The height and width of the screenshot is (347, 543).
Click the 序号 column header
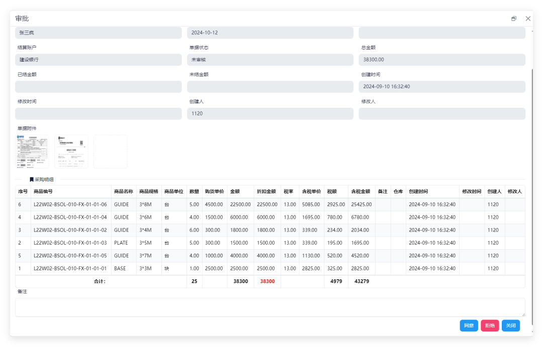point(23,191)
